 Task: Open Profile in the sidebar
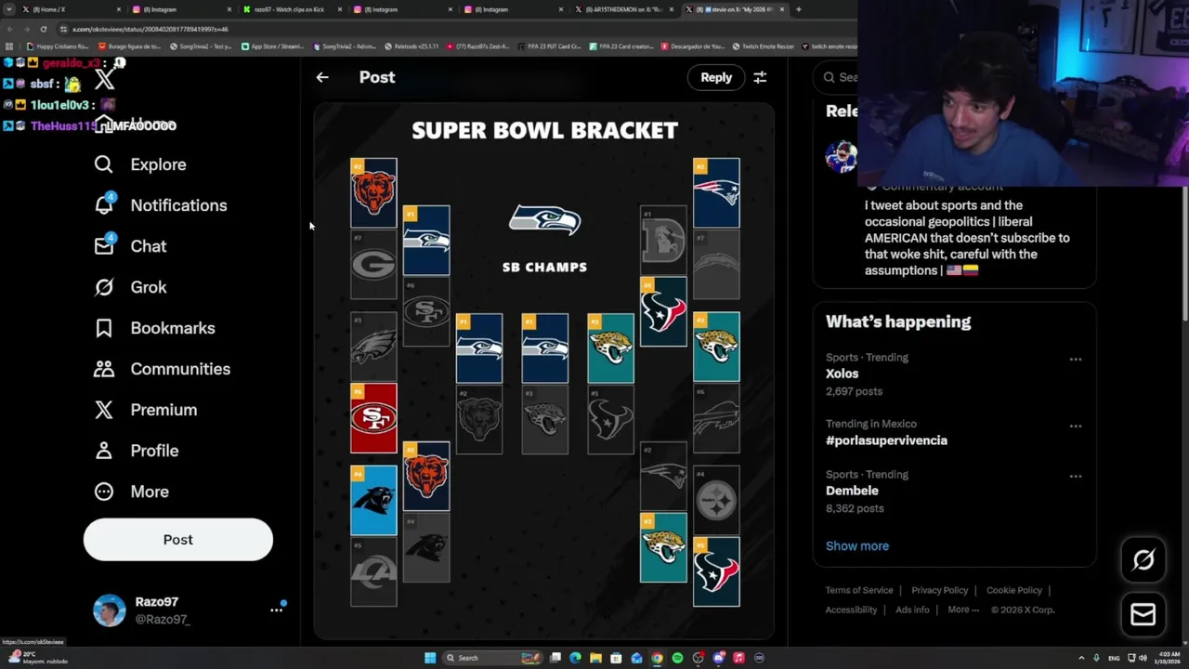pos(136,451)
